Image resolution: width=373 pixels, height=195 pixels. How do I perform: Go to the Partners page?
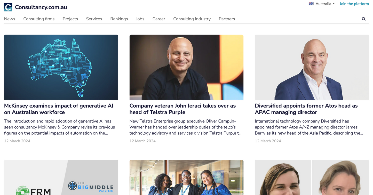point(227,19)
